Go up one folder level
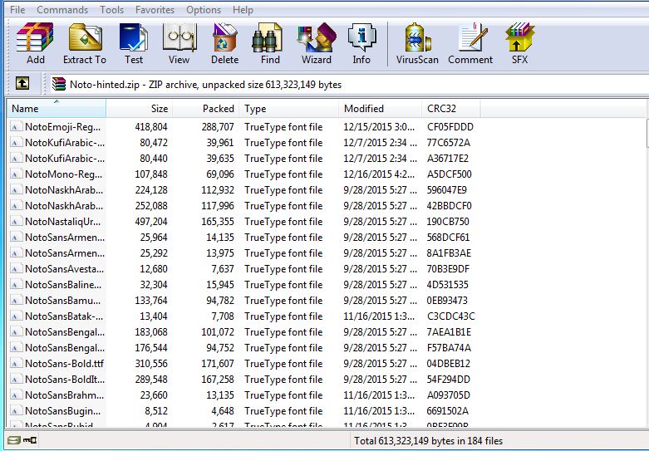 tap(22, 84)
